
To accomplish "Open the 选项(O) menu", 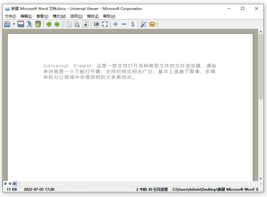I will point(77,16).
